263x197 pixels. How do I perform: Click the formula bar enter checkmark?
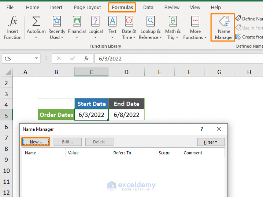(72, 58)
